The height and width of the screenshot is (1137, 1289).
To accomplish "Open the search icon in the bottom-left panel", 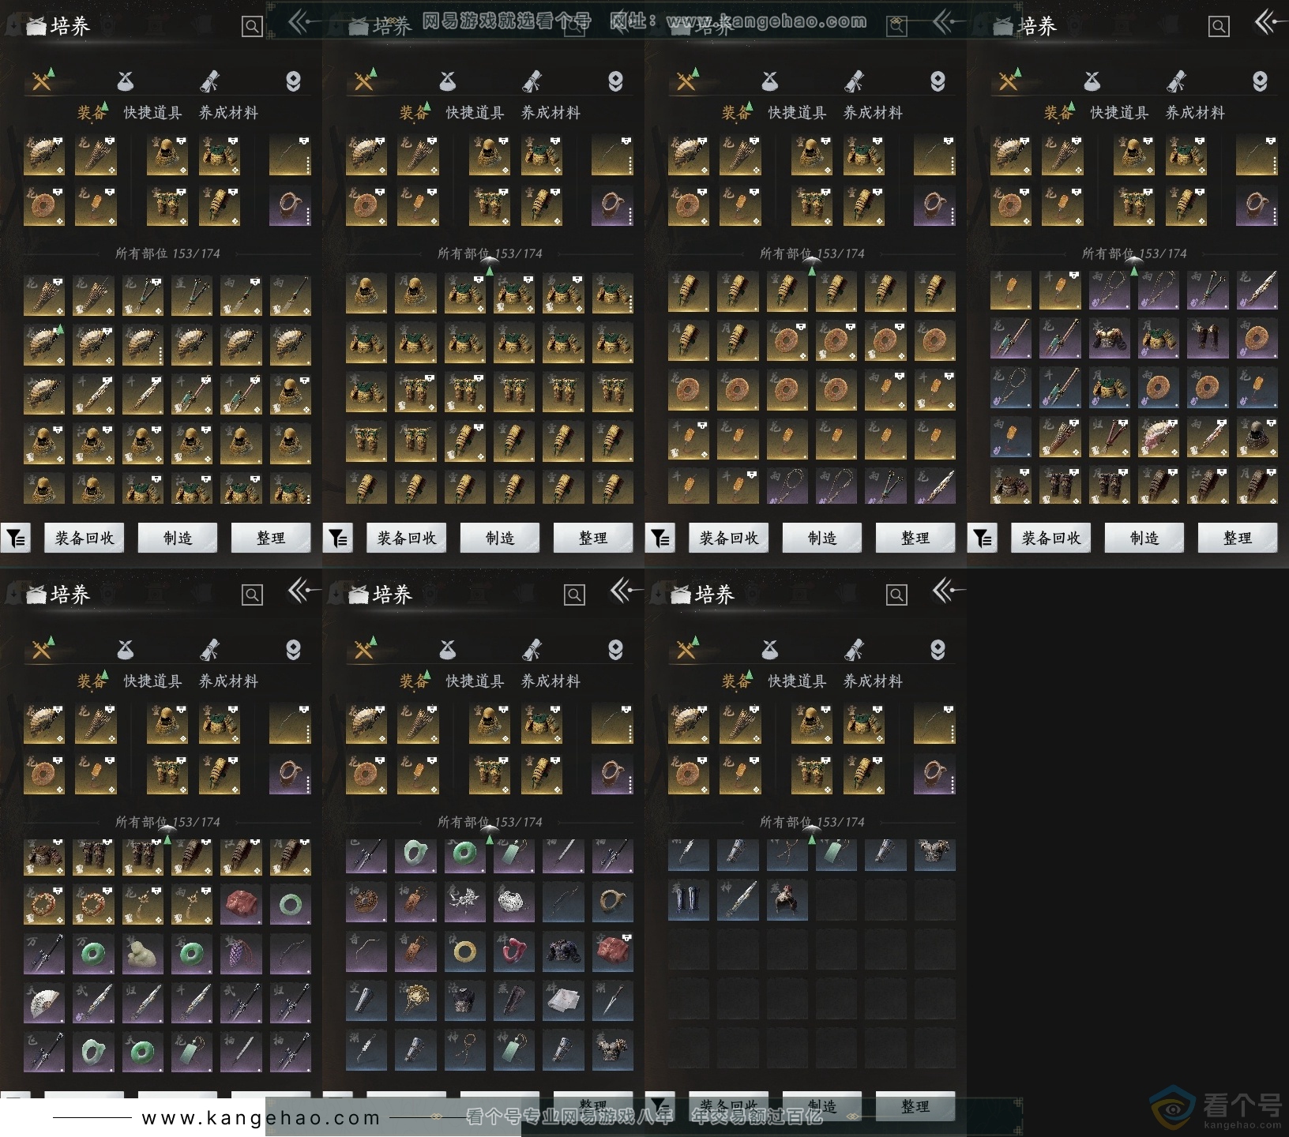I will [252, 595].
